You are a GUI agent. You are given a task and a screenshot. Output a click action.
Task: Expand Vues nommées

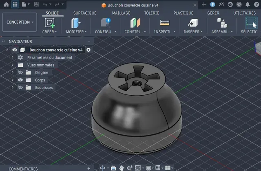13,65
